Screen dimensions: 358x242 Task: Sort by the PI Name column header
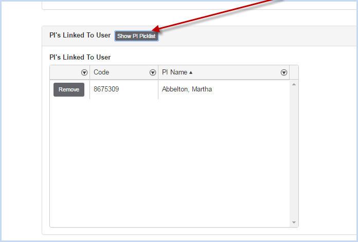(175, 72)
